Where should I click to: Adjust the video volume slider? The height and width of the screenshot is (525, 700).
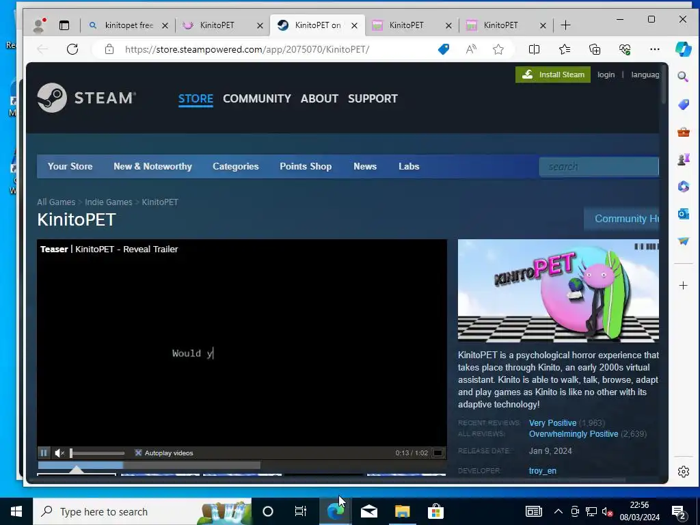[97, 453]
